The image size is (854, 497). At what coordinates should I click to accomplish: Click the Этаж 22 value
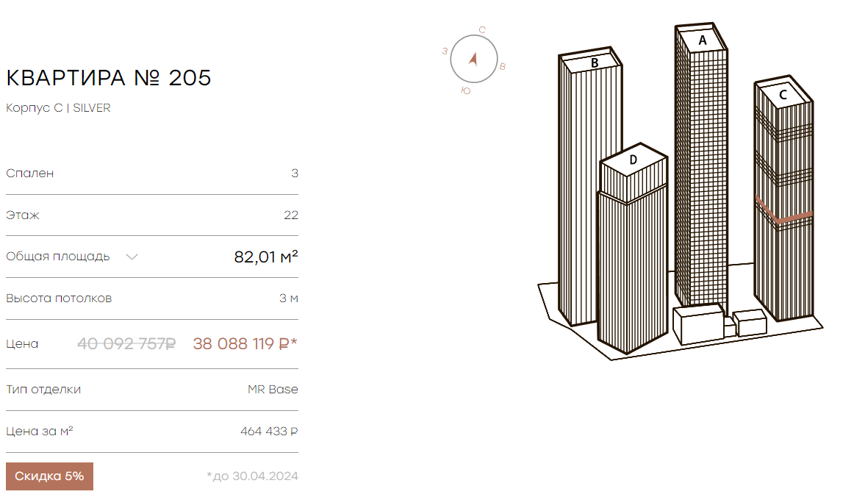[x=291, y=215]
